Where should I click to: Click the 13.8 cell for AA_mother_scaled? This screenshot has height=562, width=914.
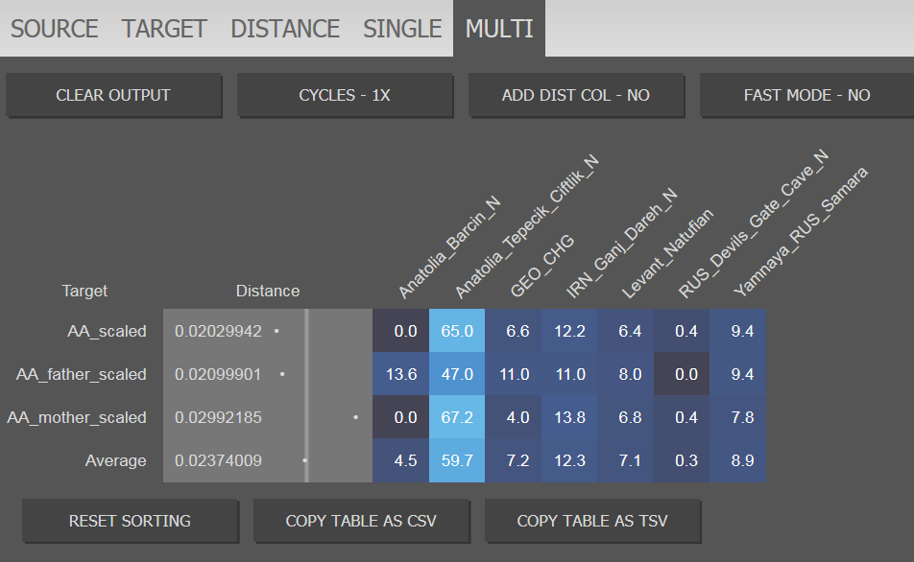point(569,417)
